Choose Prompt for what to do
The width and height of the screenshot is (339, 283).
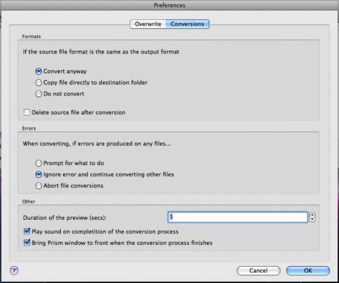(39, 163)
